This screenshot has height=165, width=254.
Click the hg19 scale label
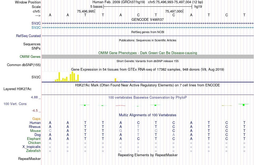tap(198, 7)
